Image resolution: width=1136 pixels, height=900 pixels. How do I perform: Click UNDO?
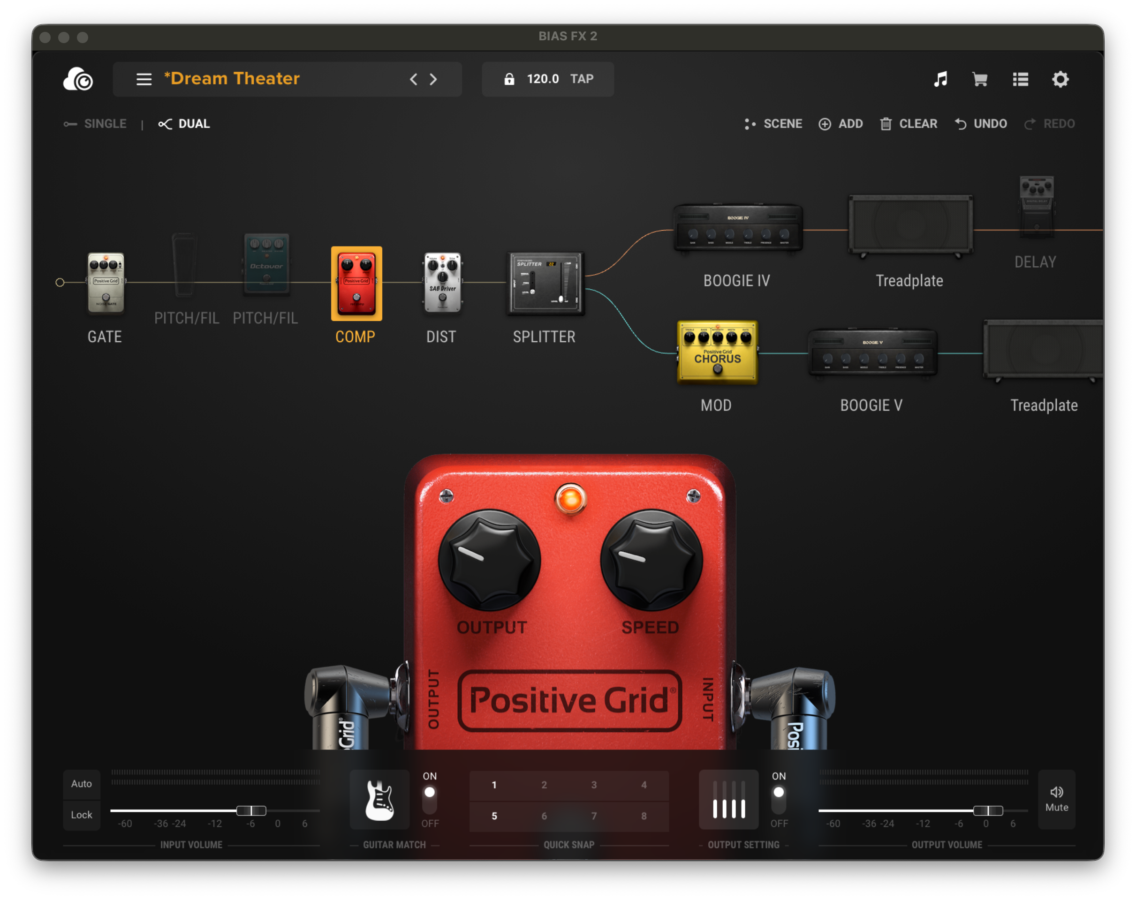pyautogui.click(x=981, y=124)
